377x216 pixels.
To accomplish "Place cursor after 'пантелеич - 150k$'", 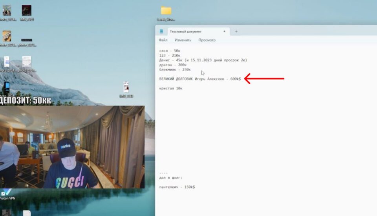I will point(195,187).
